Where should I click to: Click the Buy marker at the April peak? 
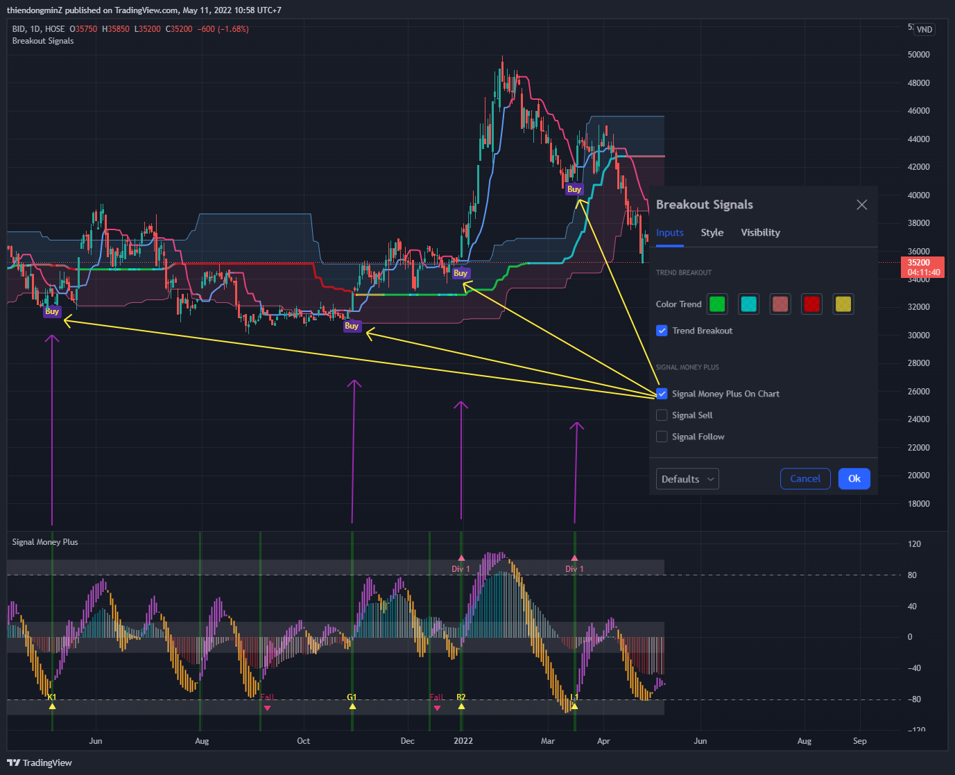coord(574,189)
